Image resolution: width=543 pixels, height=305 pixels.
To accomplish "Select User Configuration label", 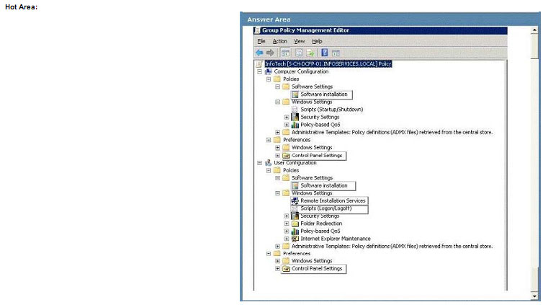I will [x=295, y=162].
